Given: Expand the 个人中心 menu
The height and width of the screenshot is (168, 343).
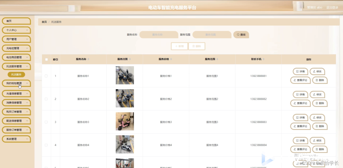Looking at the screenshot, I should click(x=16, y=30).
